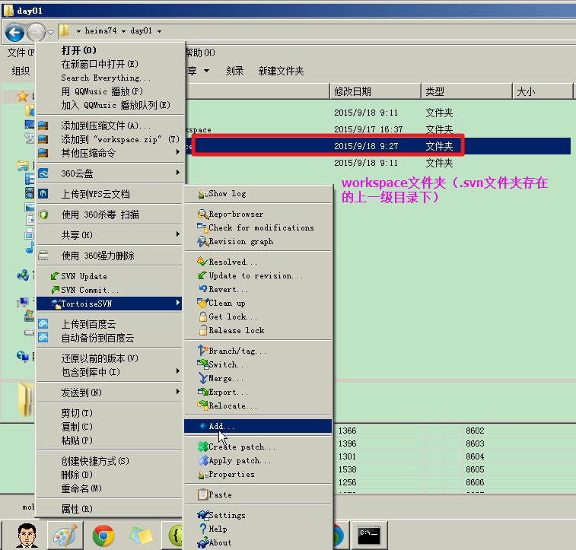The height and width of the screenshot is (550, 576).
Task: Click the Export... icon
Action: pos(202,392)
